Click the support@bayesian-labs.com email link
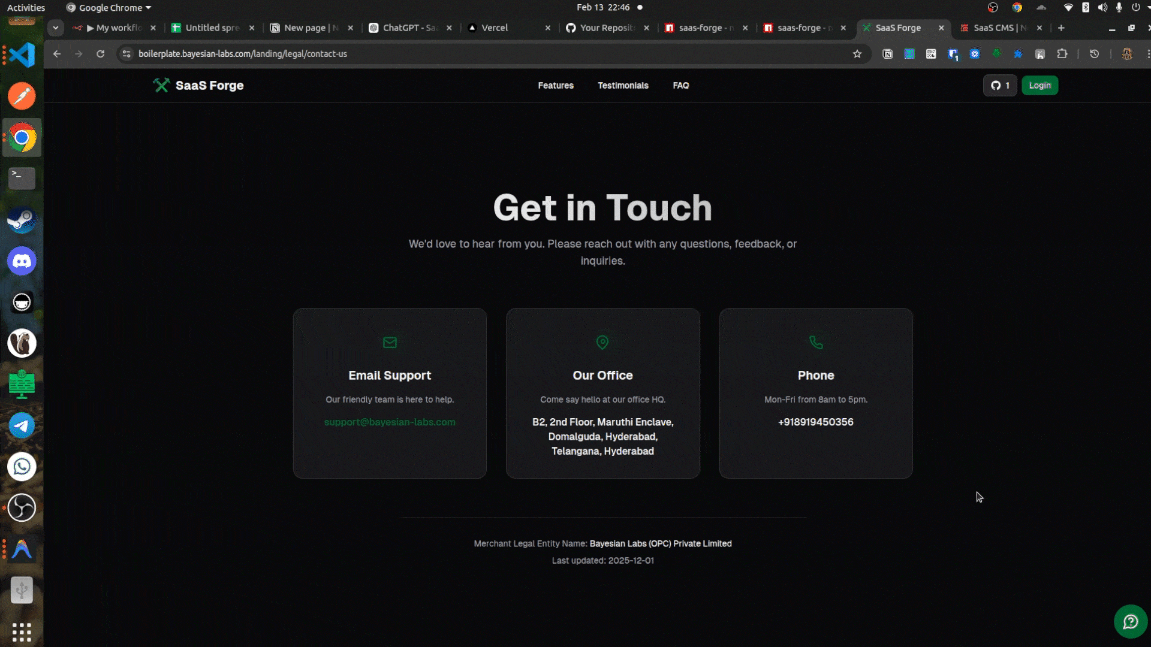This screenshot has height=647, width=1151. click(x=390, y=422)
